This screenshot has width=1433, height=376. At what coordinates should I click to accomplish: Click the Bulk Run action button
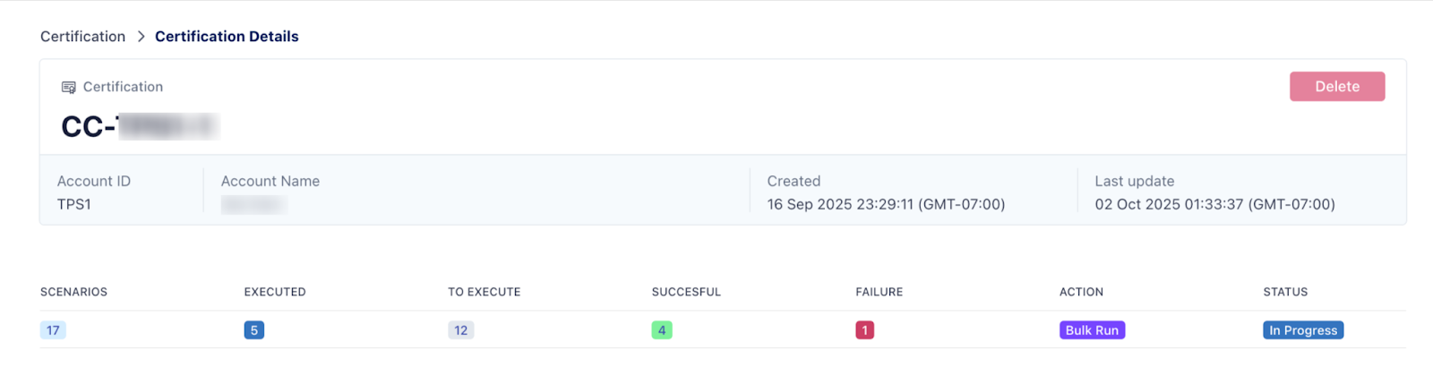tap(1092, 330)
